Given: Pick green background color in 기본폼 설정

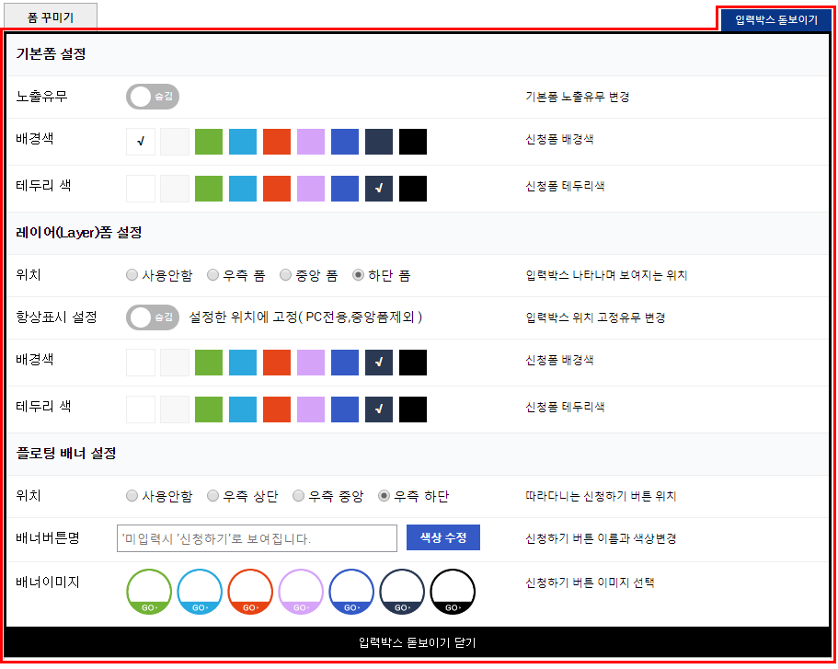Looking at the screenshot, I should point(209,142).
